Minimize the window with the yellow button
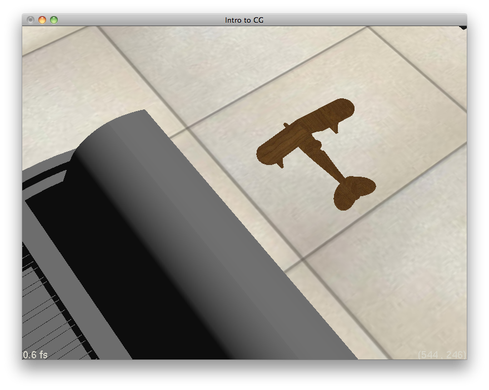The width and height of the screenshot is (489, 390). point(42,20)
